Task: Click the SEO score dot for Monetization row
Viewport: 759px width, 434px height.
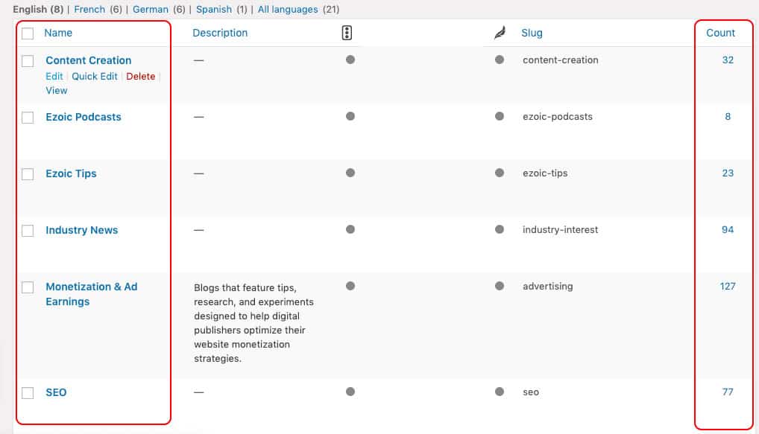Action: 350,287
